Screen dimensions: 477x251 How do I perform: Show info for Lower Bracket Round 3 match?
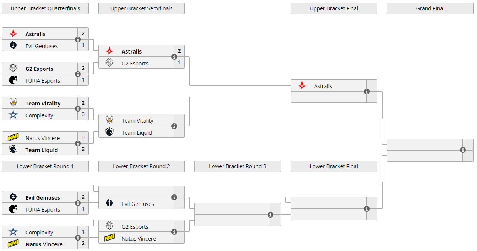coord(270,215)
